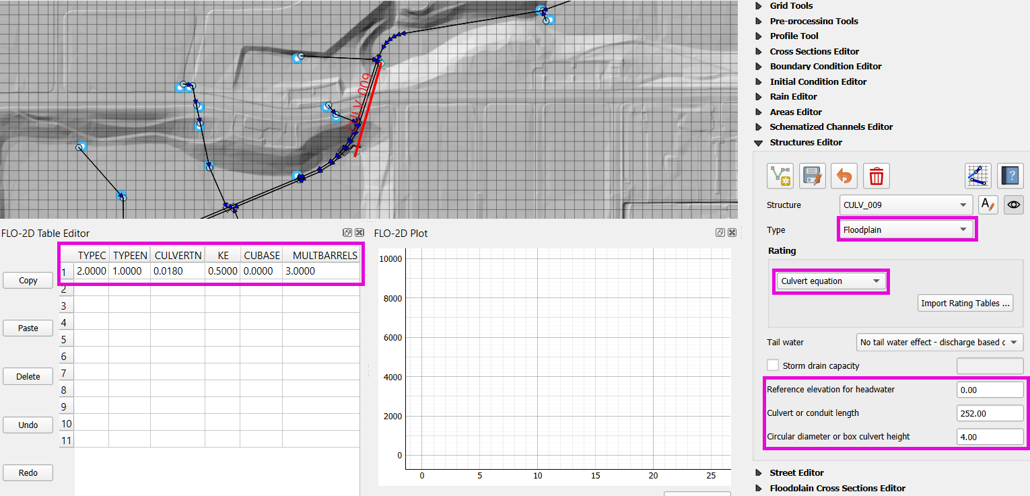Image resolution: width=1030 pixels, height=496 pixels.
Task: Click the schematize structures grid icon
Action: tap(978, 176)
